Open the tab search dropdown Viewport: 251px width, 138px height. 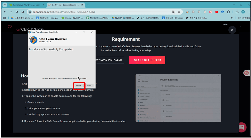(5, 5)
